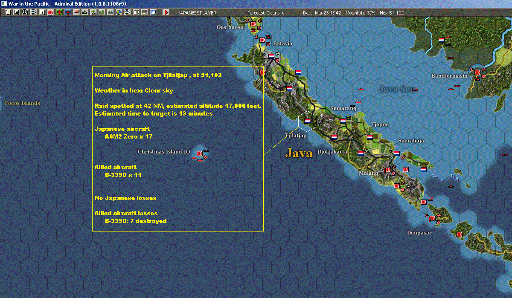The image size is (512, 298).
Task: Click the double yellow ships toolbar icon
Action: coord(93,12)
